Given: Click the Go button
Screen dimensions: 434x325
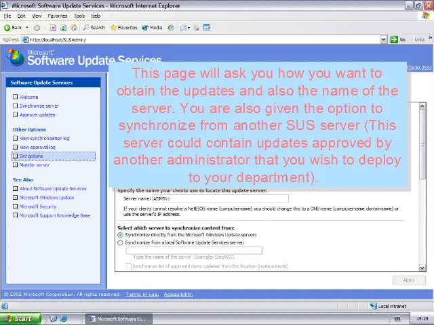Looking at the screenshot, I should click(398, 40).
